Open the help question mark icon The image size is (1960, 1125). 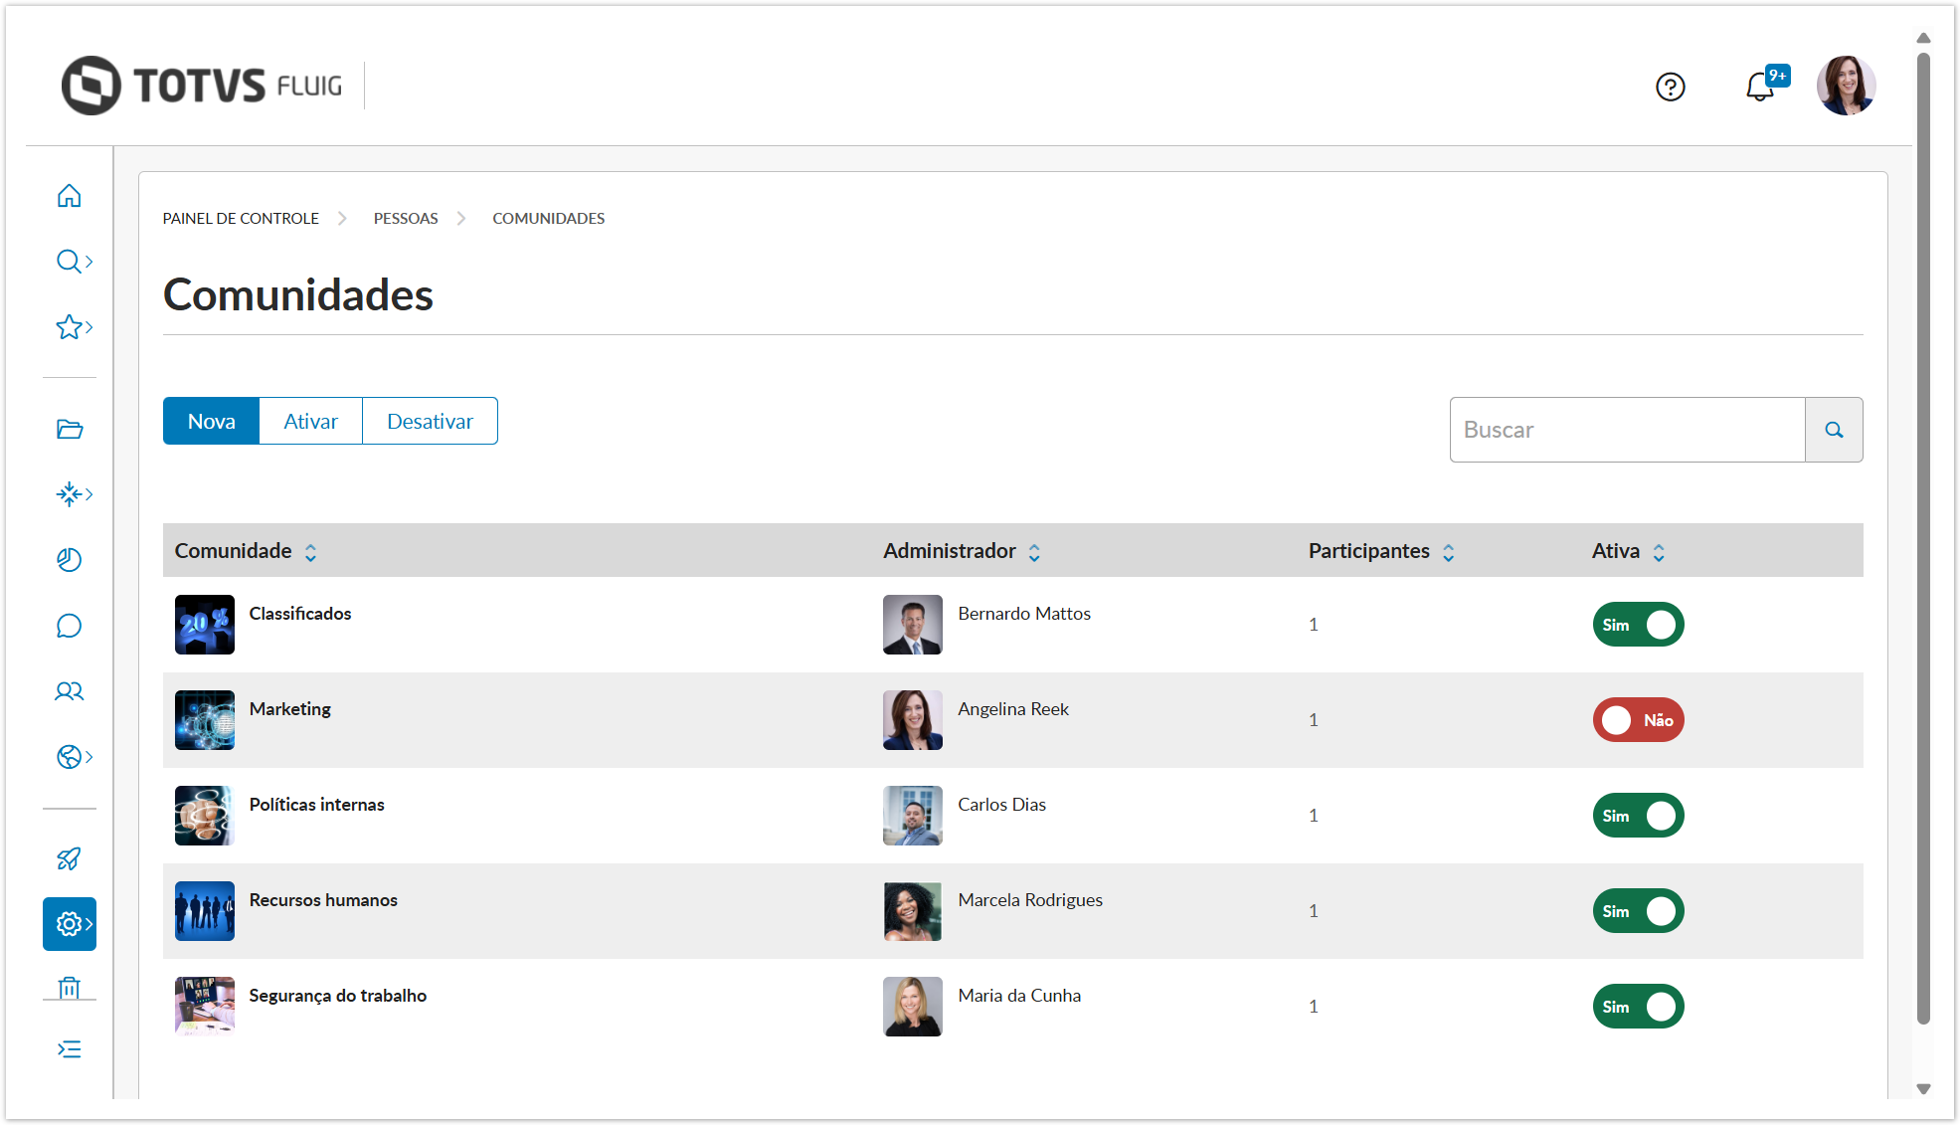(x=1670, y=88)
